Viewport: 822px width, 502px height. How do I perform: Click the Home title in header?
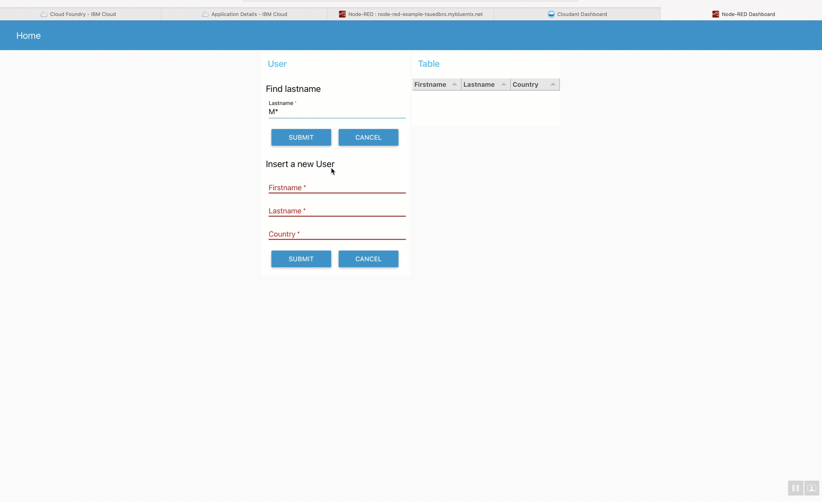(28, 36)
